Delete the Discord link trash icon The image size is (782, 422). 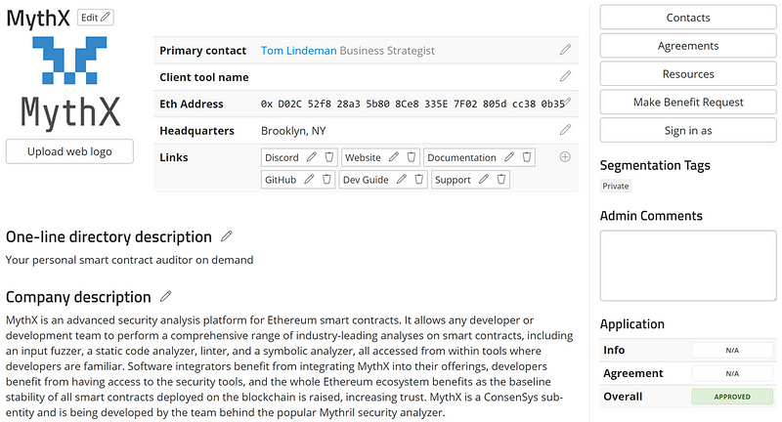(x=329, y=157)
